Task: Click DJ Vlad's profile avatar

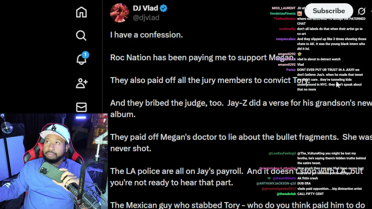Action: 119,13
